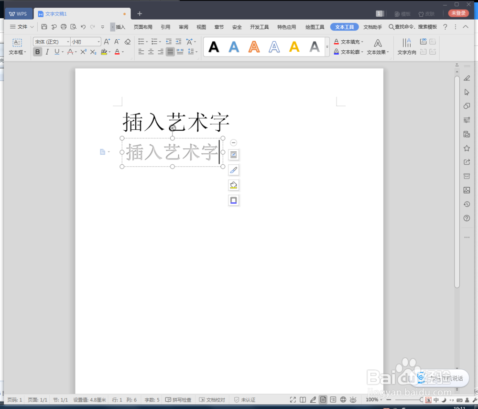Switch to the Drawing Tools tab
Image resolution: width=478 pixels, height=409 pixels.
(x=315, y=27)
